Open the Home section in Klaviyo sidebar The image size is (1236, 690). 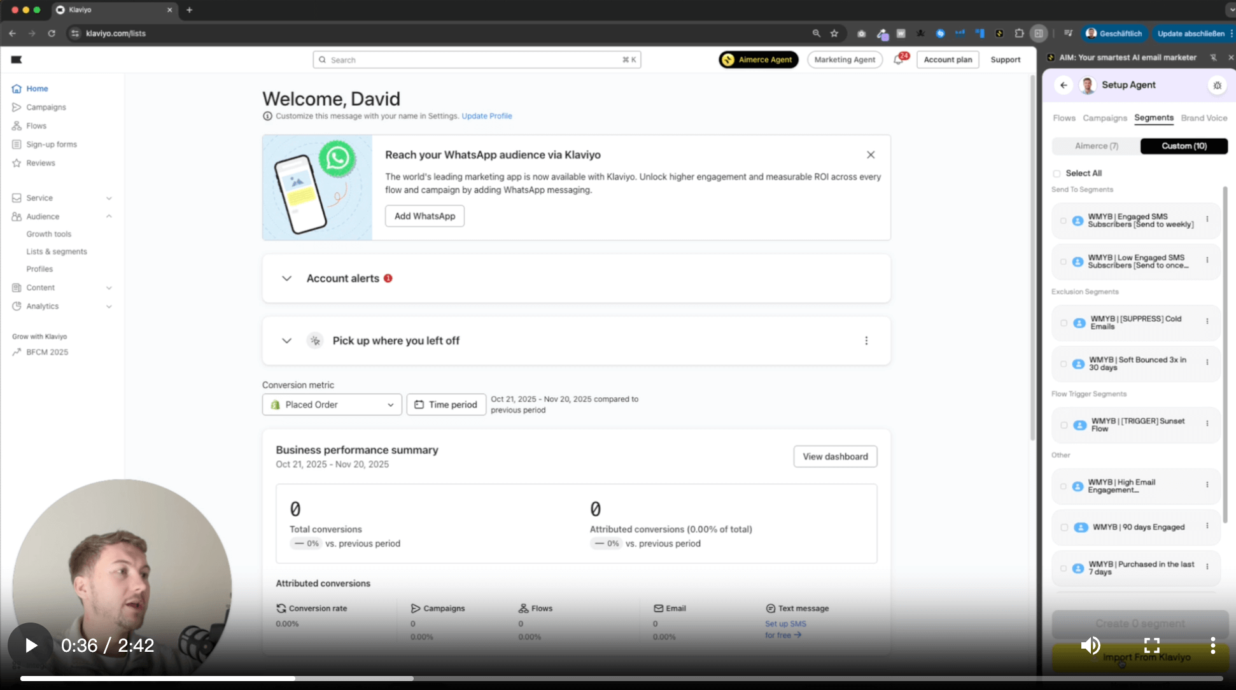coord(36,88)
